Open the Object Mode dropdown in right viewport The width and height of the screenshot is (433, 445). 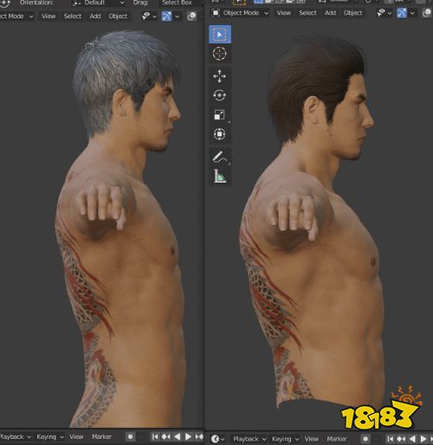(240, 13)
